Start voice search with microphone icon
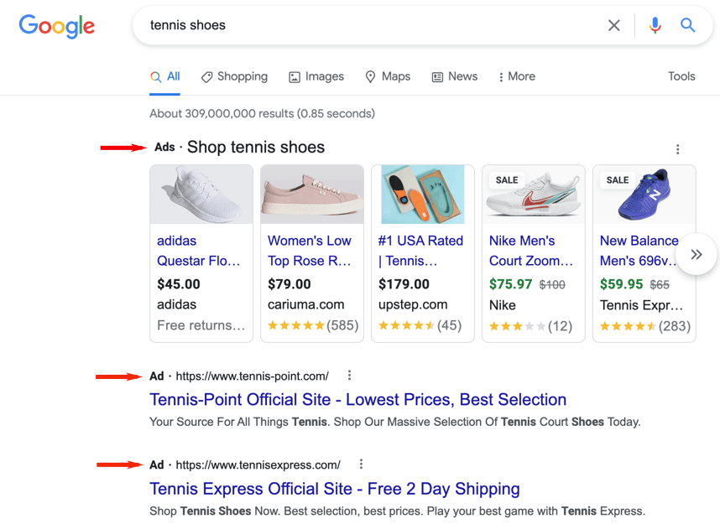Image resolution: width=720 pixels, height=524 pixels. 655,25
